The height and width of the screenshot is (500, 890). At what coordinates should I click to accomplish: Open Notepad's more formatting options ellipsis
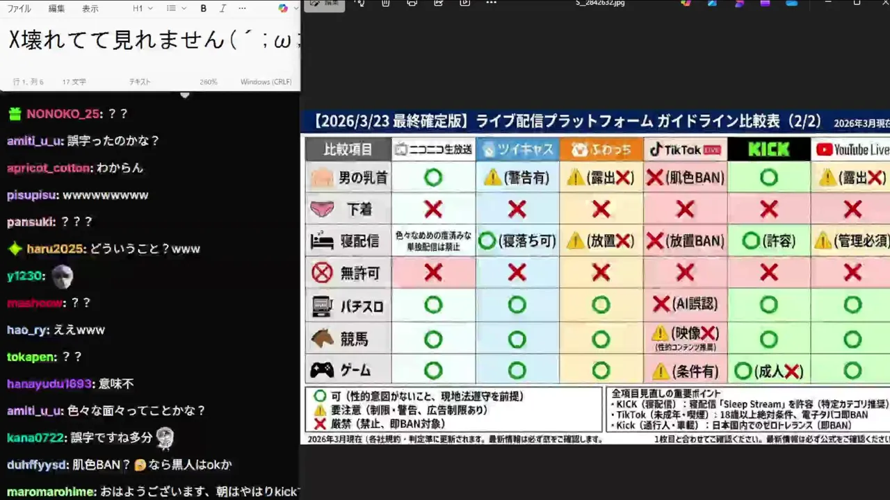(242, 8)
